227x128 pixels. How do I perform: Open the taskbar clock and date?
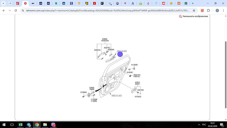213,125
